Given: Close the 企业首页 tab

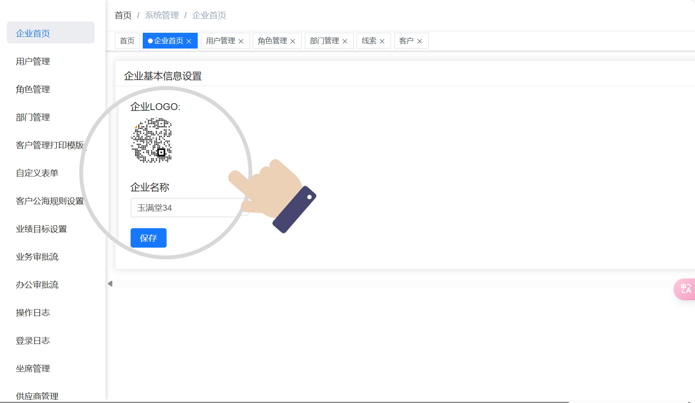Looking at the screenshot, I should pos(189,41).
